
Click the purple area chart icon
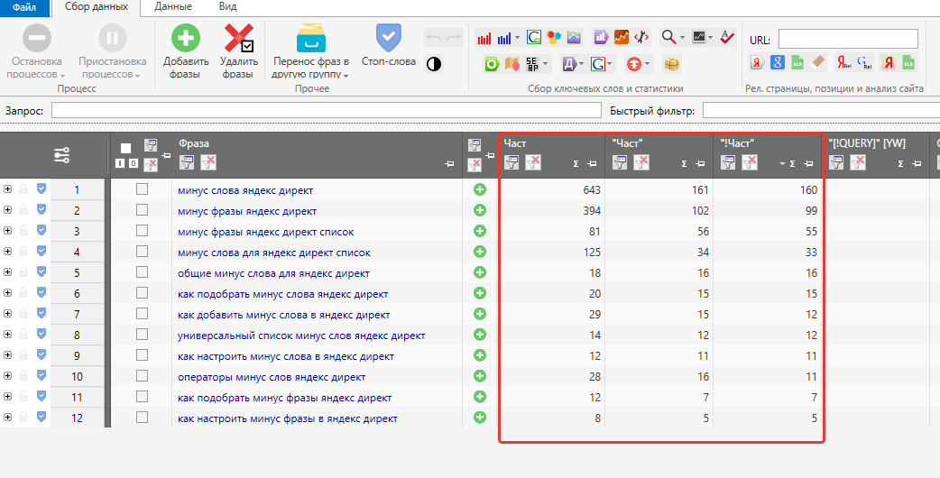[x=574, y=38]
